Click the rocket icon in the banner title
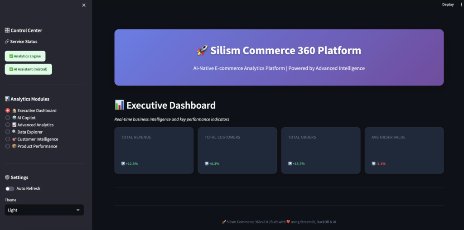The image size is (464, 230). (202, 51)
